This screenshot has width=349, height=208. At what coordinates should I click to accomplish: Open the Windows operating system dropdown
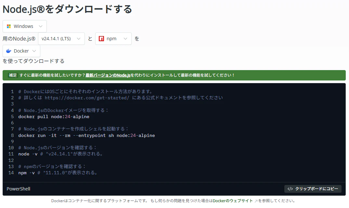(25, 26)
